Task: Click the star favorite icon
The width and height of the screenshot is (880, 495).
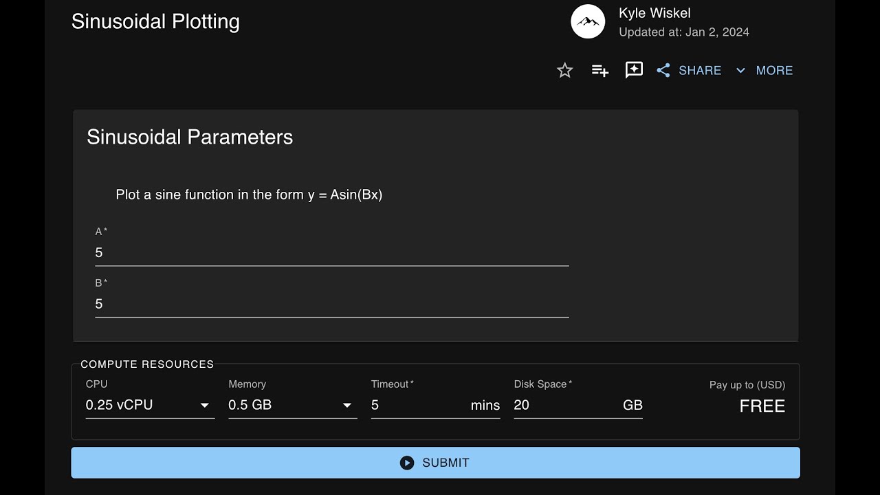Action: tap(564, 70)
